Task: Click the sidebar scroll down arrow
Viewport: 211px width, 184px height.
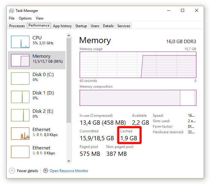Action: pos(69,161)
